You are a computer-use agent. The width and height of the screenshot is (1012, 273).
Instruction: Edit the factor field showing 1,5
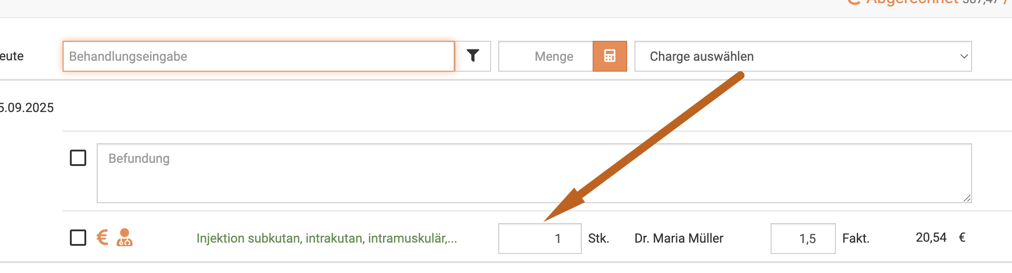(802, 238)
